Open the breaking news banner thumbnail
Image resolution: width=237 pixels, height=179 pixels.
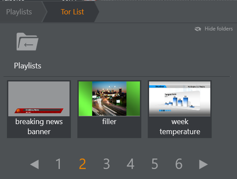pos(39,99)
